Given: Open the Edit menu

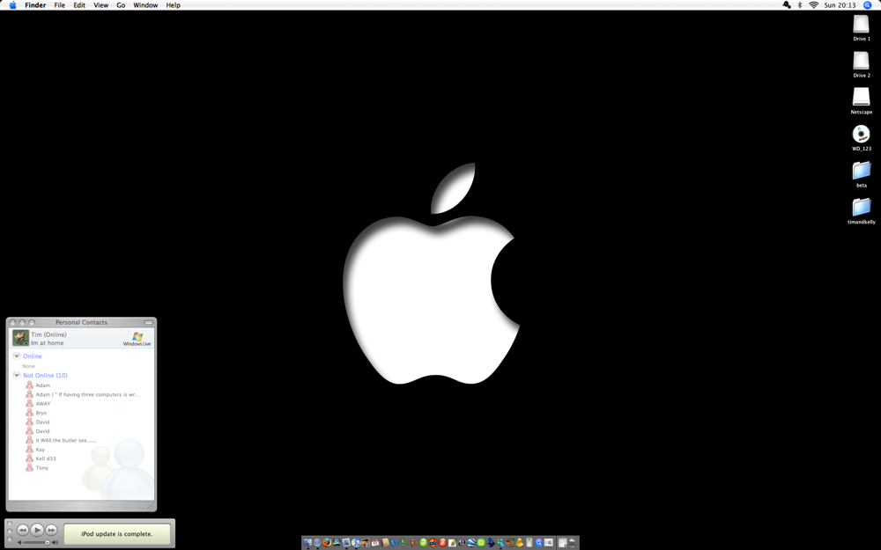Looking at the screenshot, I should [x=79, y=5].
